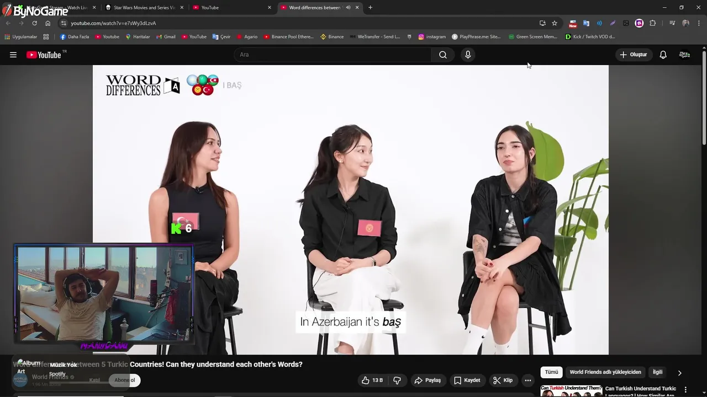Start voice search with the microphone icon
This screenshot has width=707, height=397.
[468, 55]
